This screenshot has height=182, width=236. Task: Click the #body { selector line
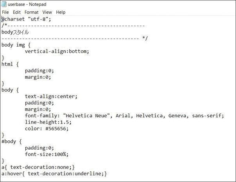coord(12,141)
